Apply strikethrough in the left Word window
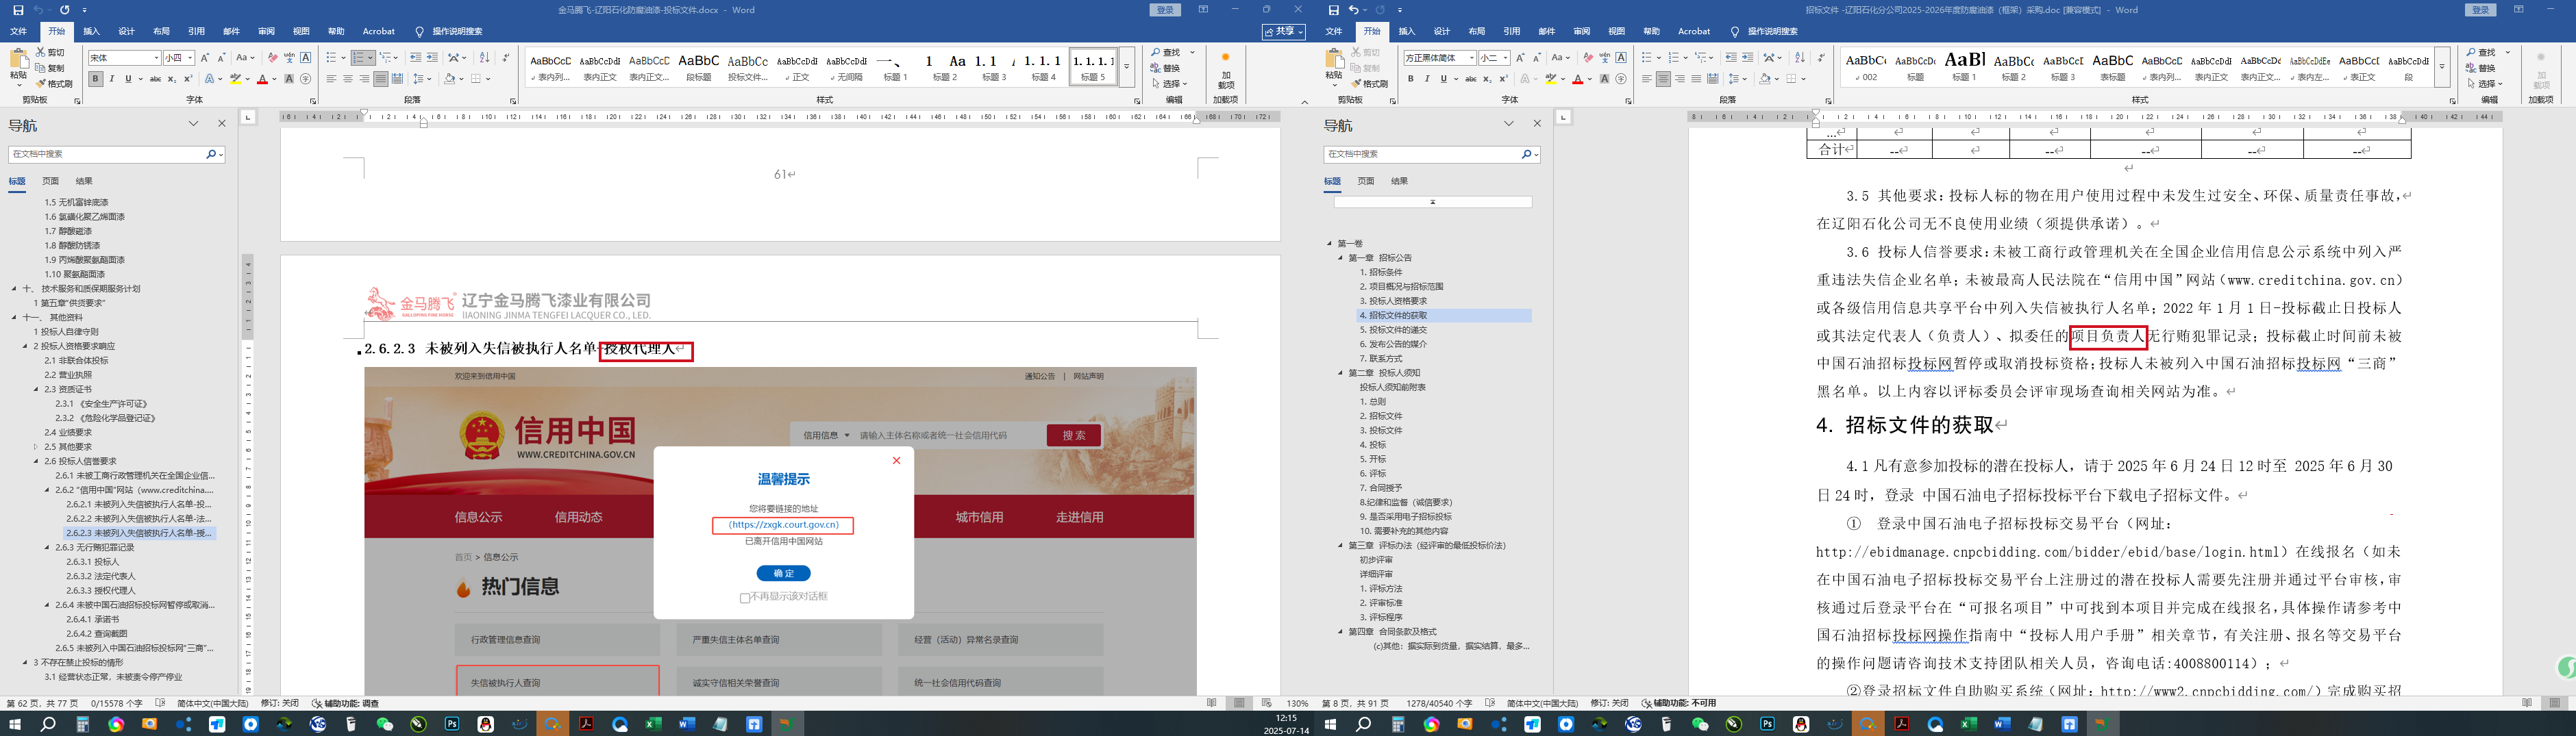Image resolution: width=2576 pixels, height=736 pixels. [x=155, y=79]
